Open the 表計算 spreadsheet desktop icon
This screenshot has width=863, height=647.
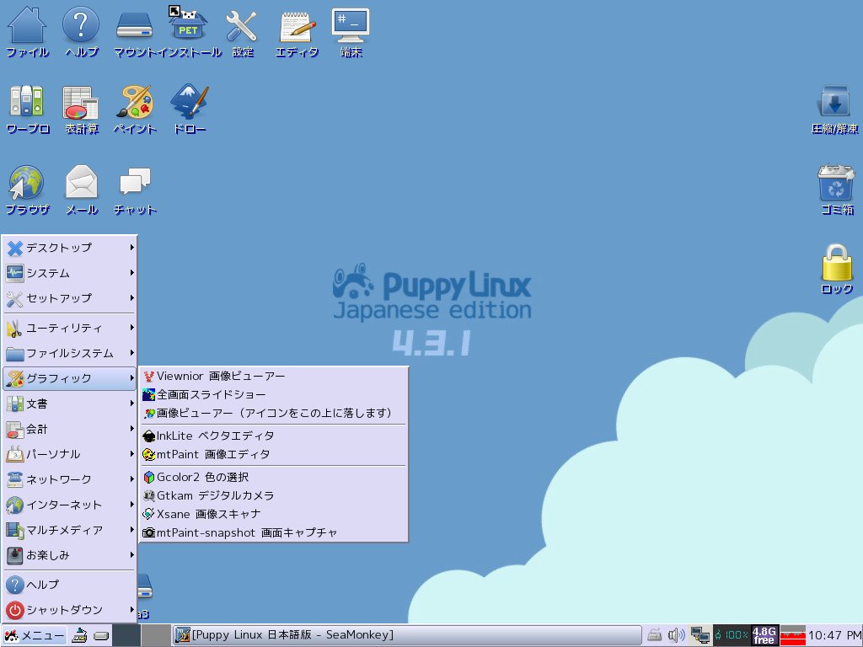click(x=81, y=109)
